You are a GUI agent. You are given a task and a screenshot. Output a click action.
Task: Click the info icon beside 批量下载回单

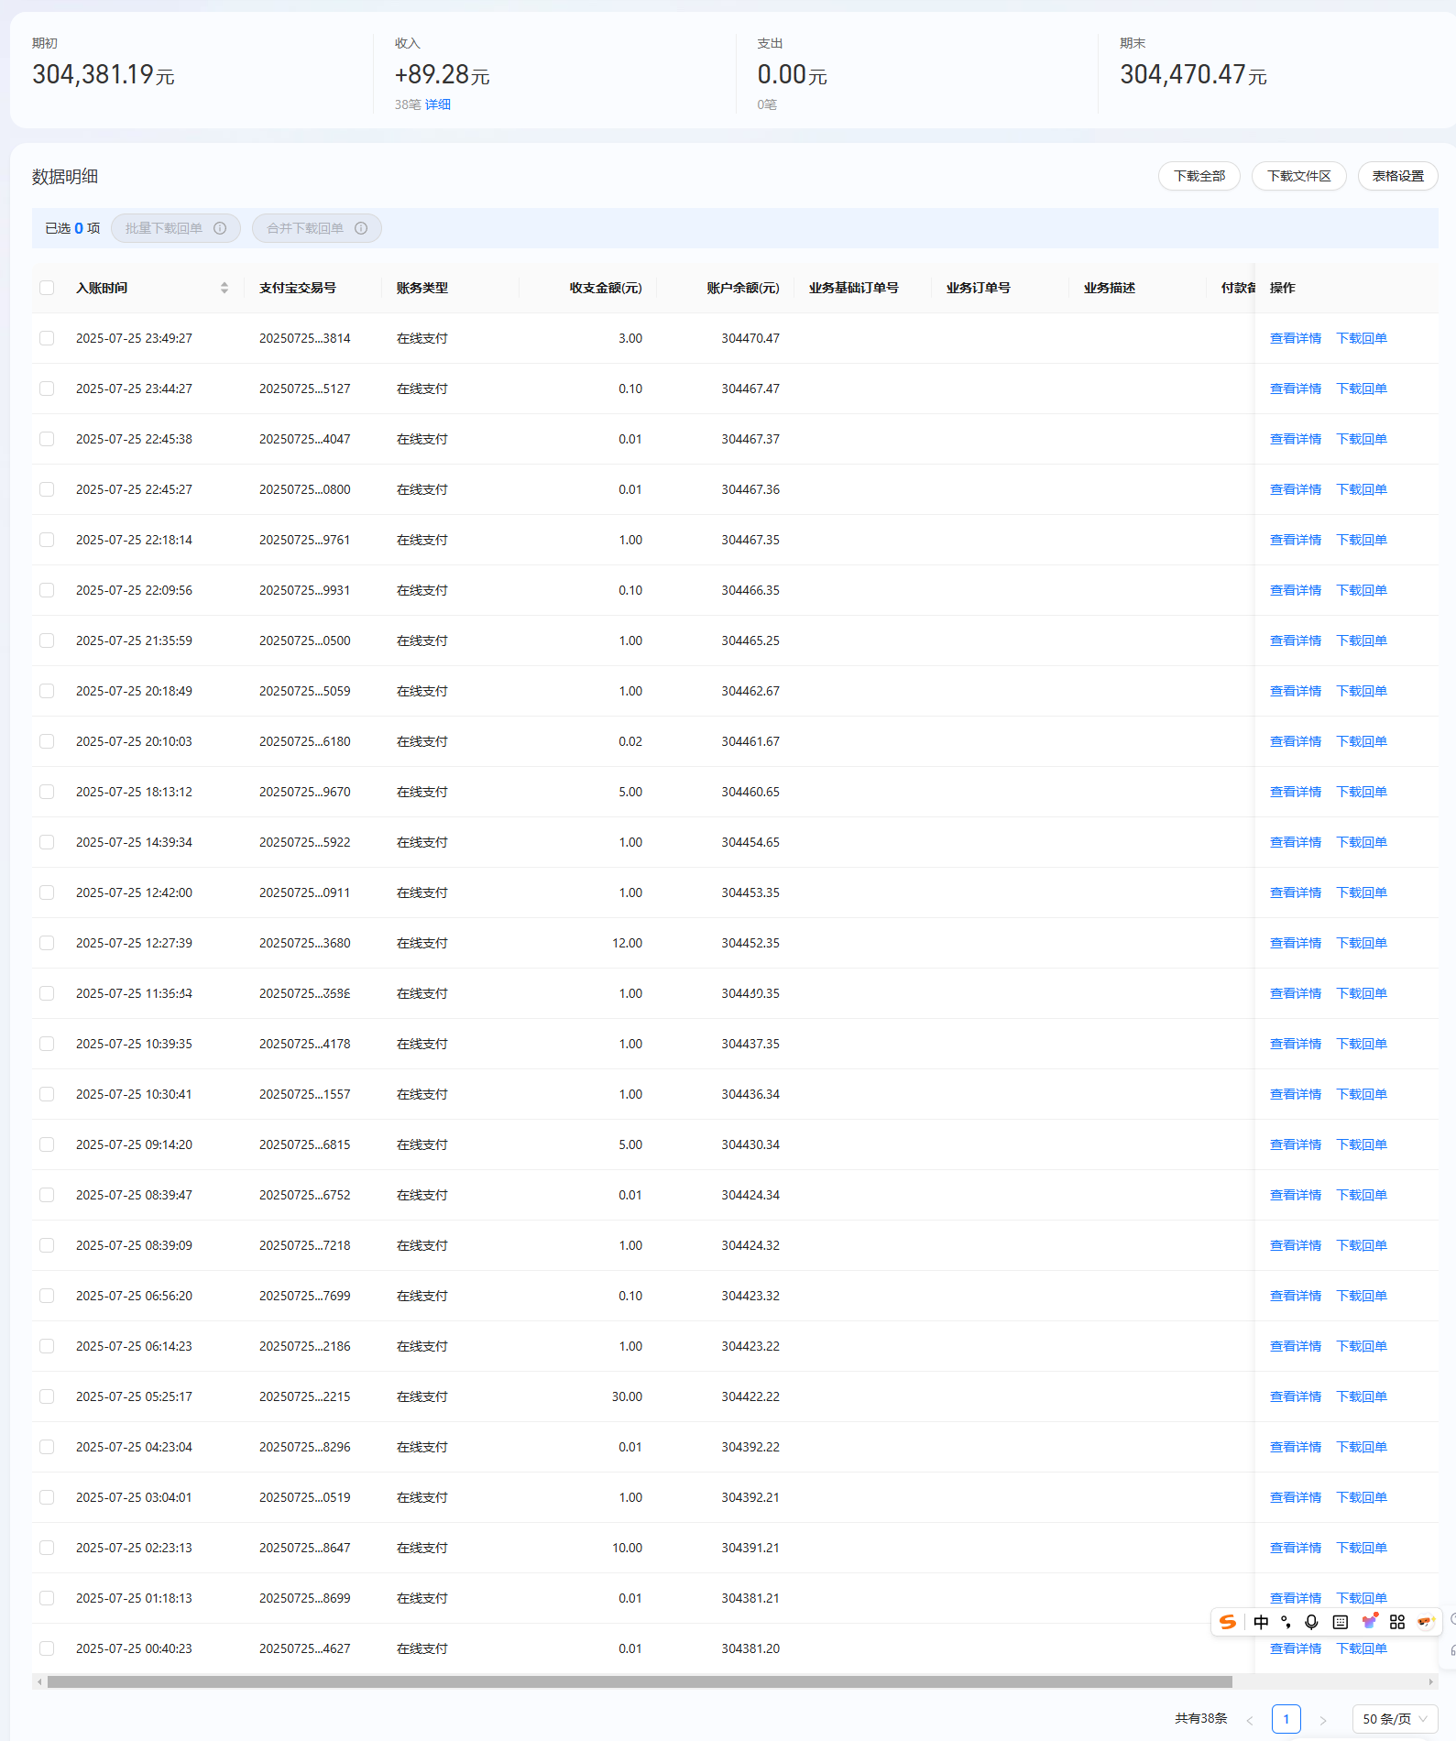point(220,228)
